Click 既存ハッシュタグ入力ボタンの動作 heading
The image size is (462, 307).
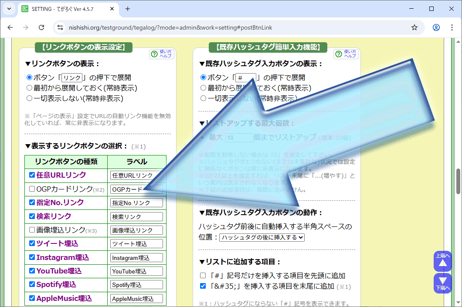click(x=261, y=212)
